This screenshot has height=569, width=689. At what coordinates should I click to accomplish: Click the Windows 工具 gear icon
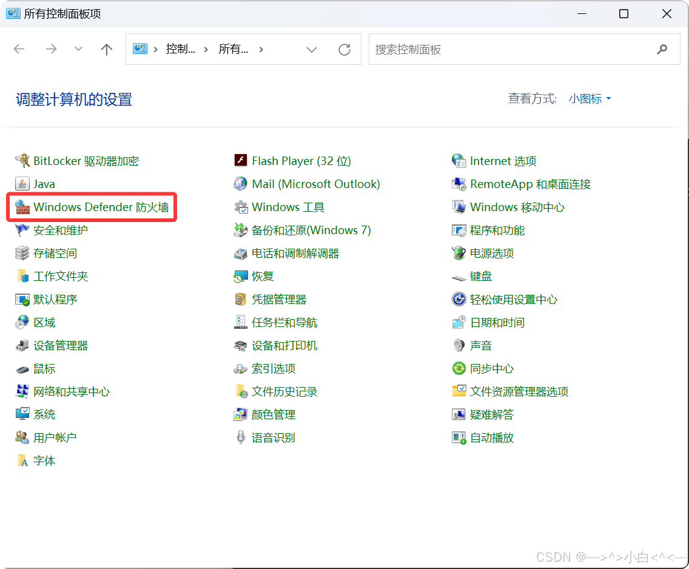[x=240, y=207]
